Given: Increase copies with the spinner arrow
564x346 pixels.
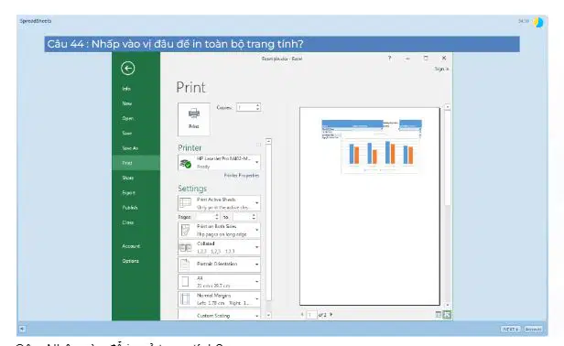Looking at the screenshot, I should click(257, 105).
